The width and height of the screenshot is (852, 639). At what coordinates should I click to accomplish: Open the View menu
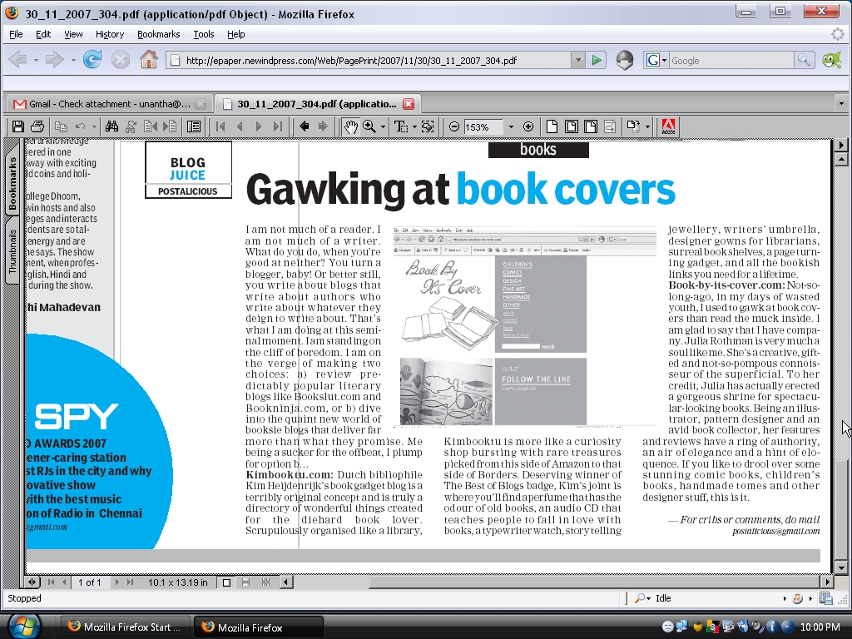click(73, 34)
